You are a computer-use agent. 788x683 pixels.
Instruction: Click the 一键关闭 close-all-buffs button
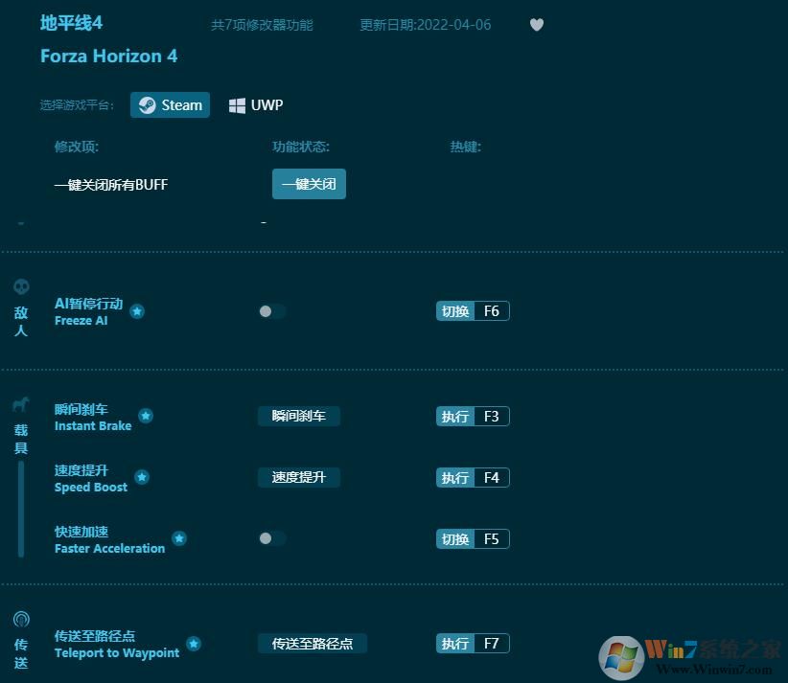click(309, 183)
